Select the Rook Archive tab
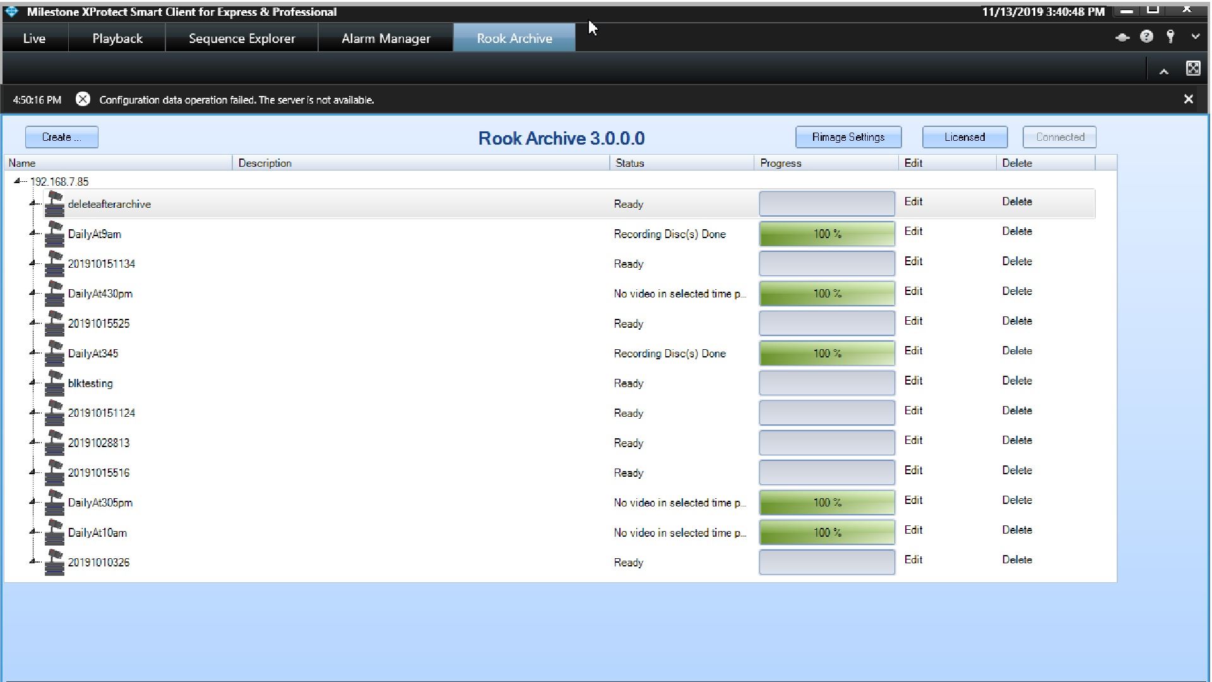Viewport: 1212px width, 682px height. point(514,39)
